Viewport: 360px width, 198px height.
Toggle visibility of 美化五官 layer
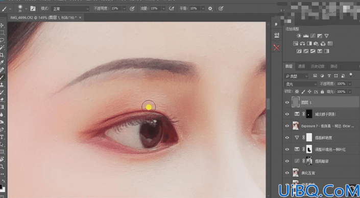coord(287,173)
